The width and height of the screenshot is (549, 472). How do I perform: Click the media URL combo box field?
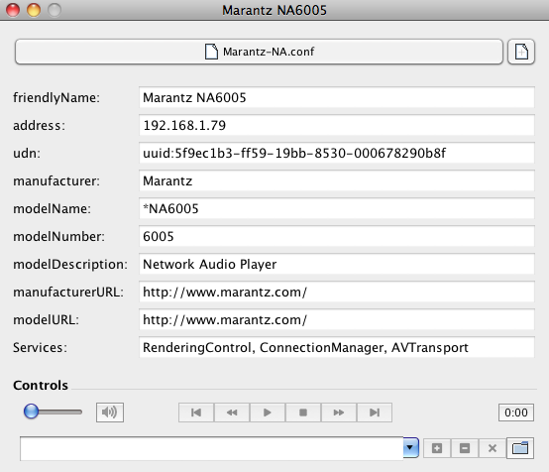click(x=211, y=448)
